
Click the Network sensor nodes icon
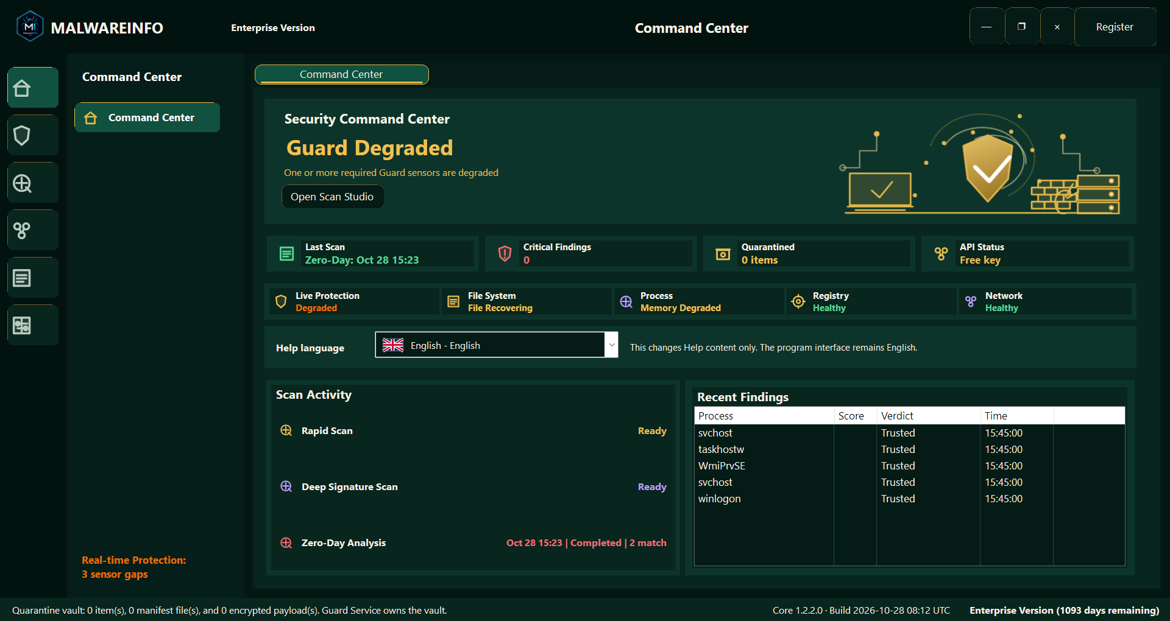971,301
